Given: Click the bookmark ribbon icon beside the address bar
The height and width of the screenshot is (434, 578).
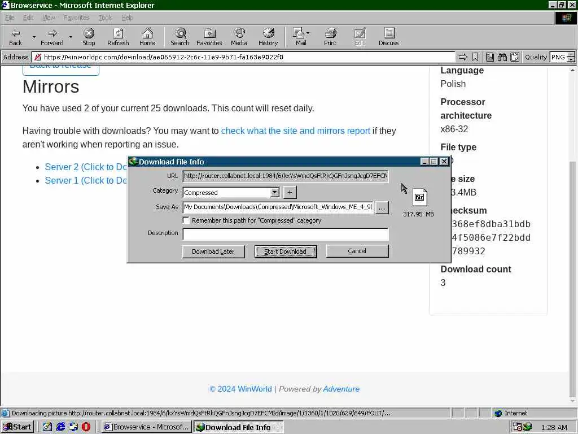Looking at the screenshot, I should click(475, 57).
